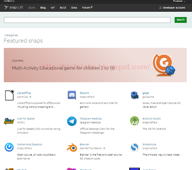Click inside the snap search field
Screen dimensions: 192x170
tap(87, 20)
